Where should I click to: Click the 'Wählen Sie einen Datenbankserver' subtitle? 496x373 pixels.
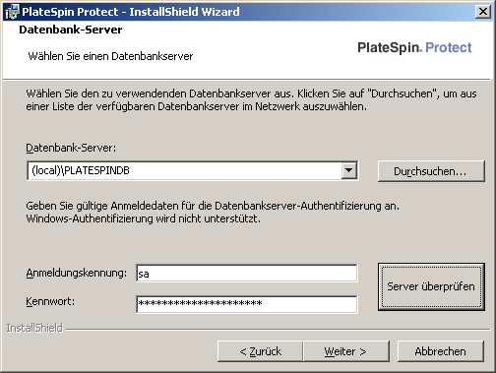coord(110,56)
